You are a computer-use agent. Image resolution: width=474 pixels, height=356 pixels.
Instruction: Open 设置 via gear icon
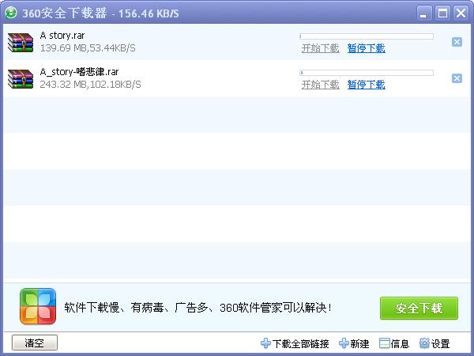tap(424, 343)
